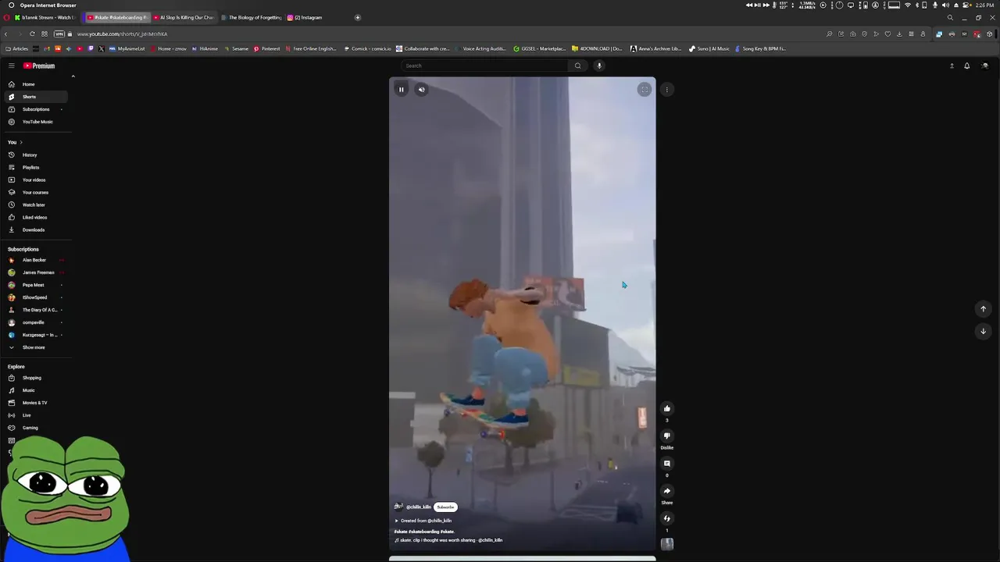The height and width of the screenshot is (562, 1000).
Task: Switch to the Instagram tab
Action: (x=306, y=17)
